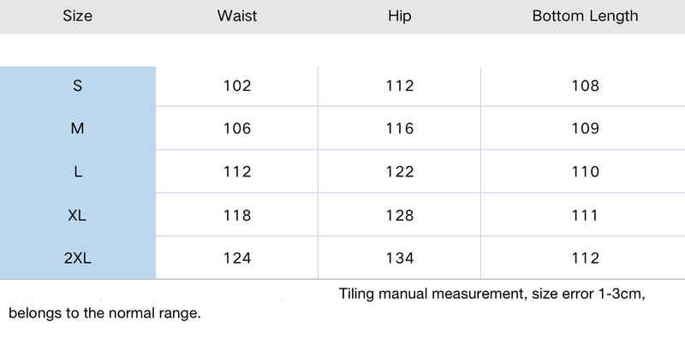
Task: Select the L size row label
Action: (78, 172)
